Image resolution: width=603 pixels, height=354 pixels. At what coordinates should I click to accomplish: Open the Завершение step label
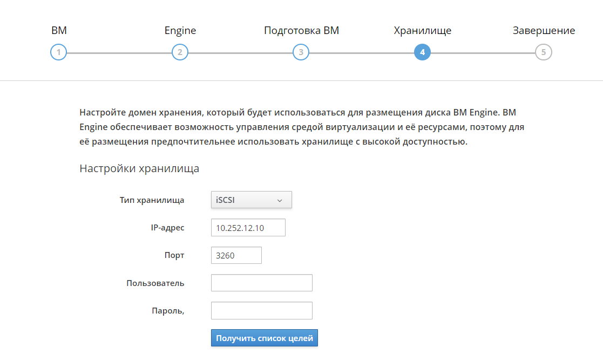544,31
